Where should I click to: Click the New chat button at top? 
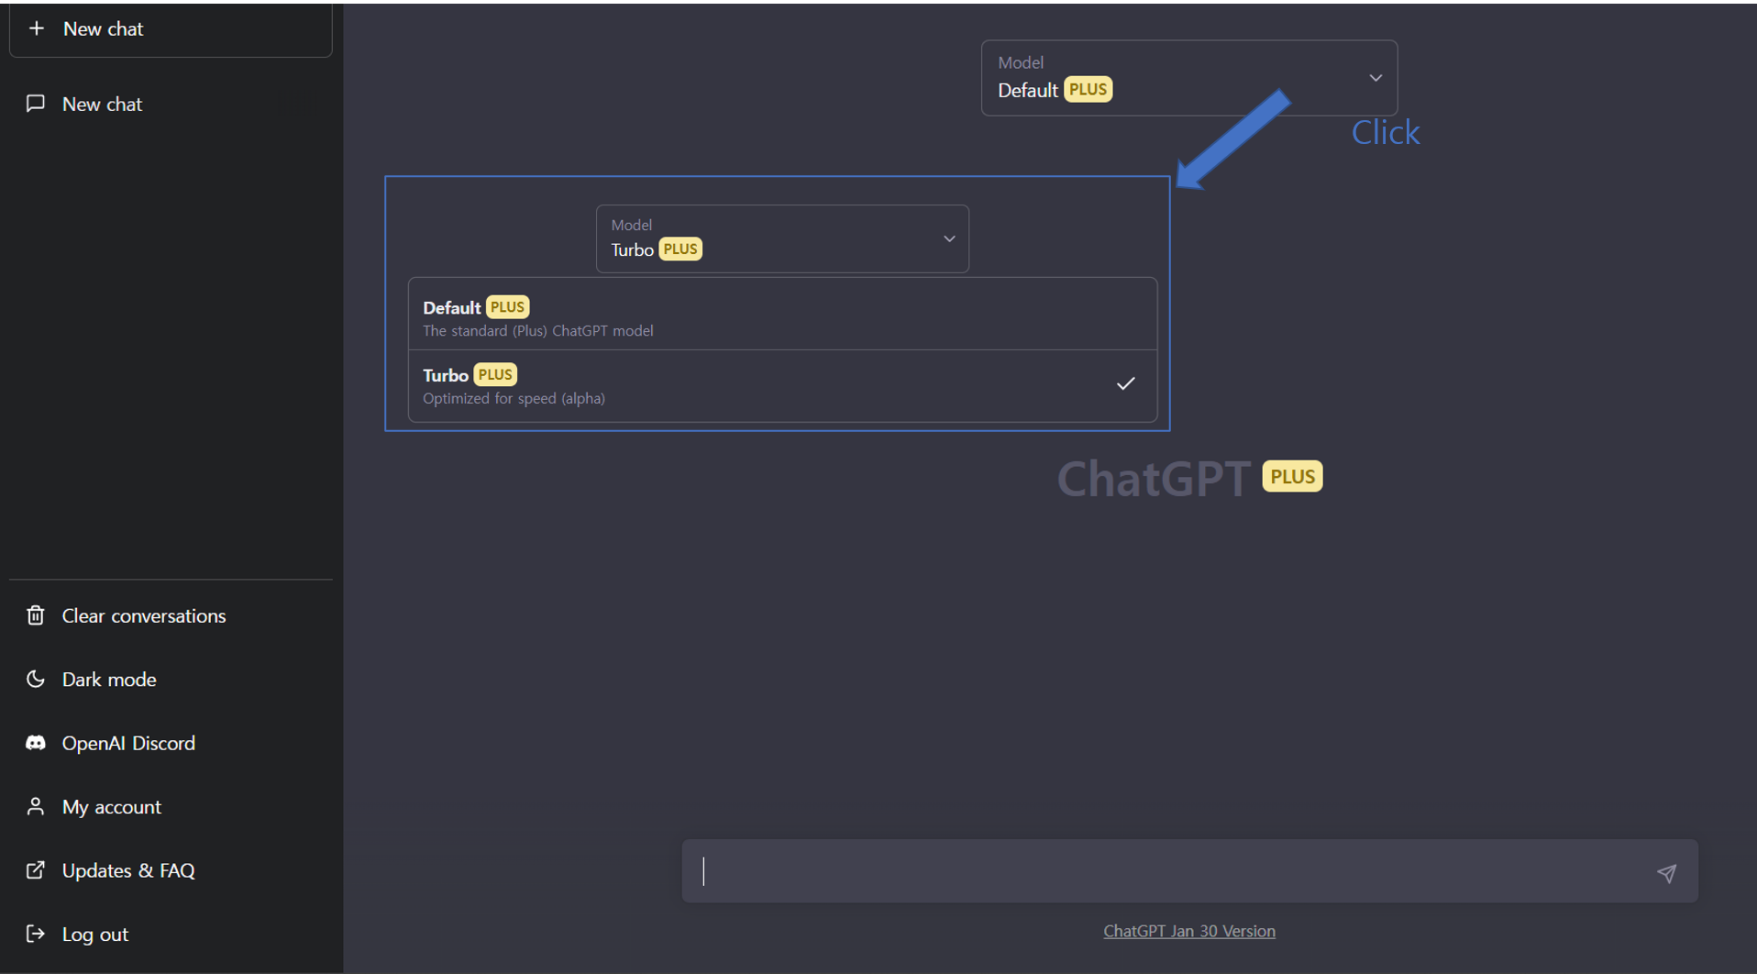click(x=171, y=29)
